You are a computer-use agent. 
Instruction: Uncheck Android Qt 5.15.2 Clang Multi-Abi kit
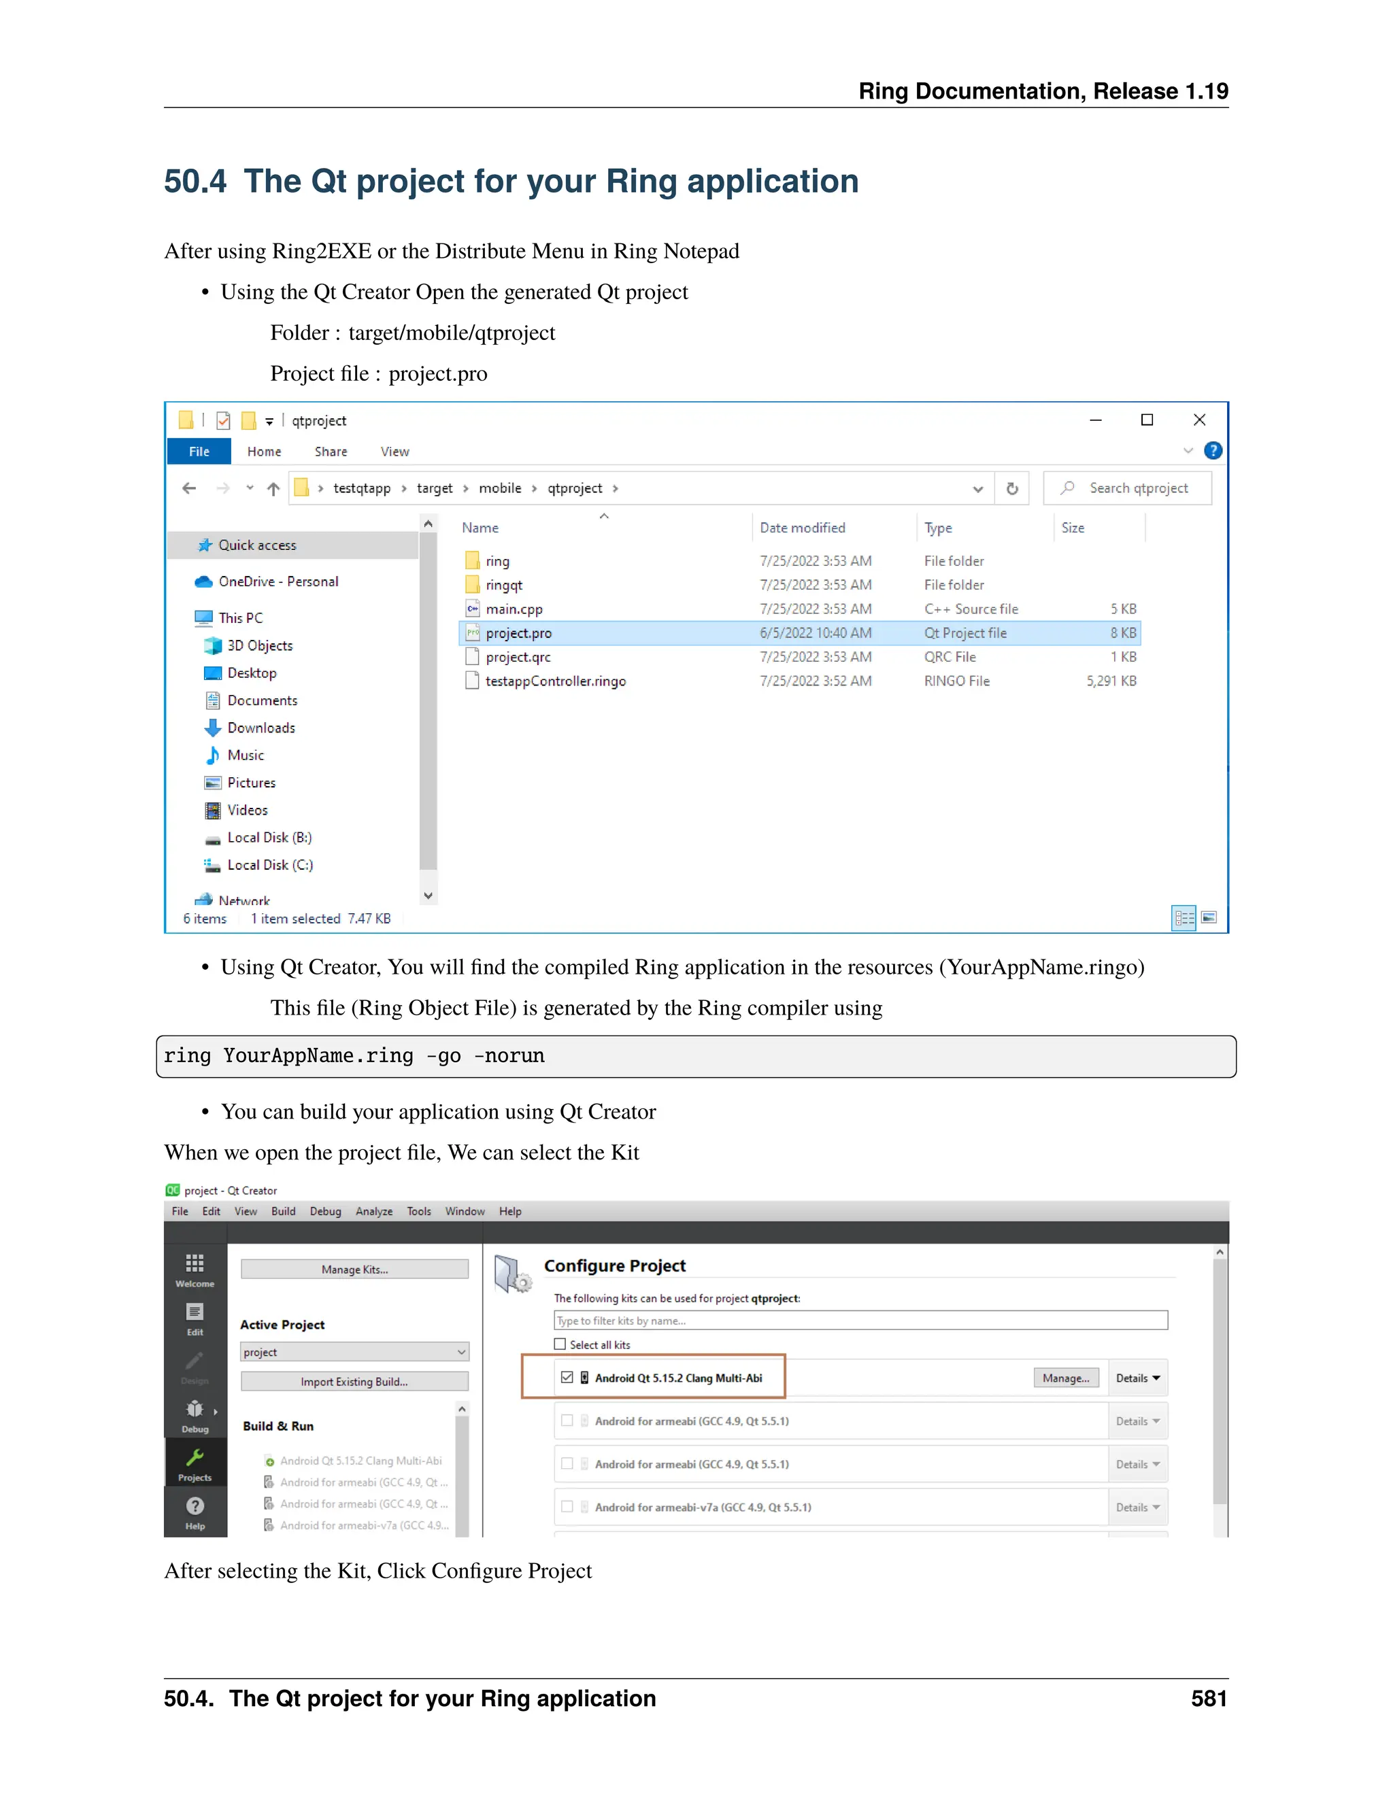pyautogui.click(x=567, y=1377)
